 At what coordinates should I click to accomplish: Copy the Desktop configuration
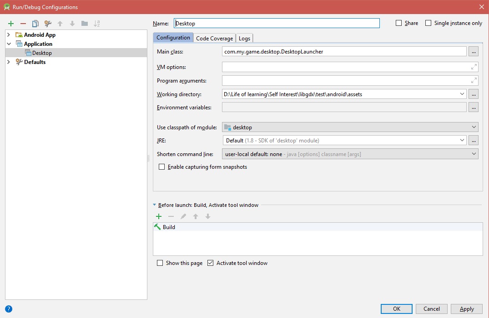(35, 23)
